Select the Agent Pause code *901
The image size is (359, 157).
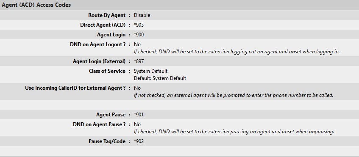pos(139,115)
